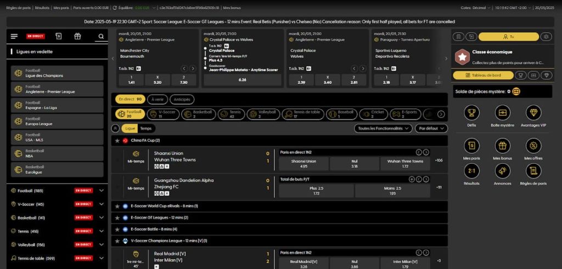Toggle grouping to Ligue
The image size is (562, 269).
tap(130, 128)
